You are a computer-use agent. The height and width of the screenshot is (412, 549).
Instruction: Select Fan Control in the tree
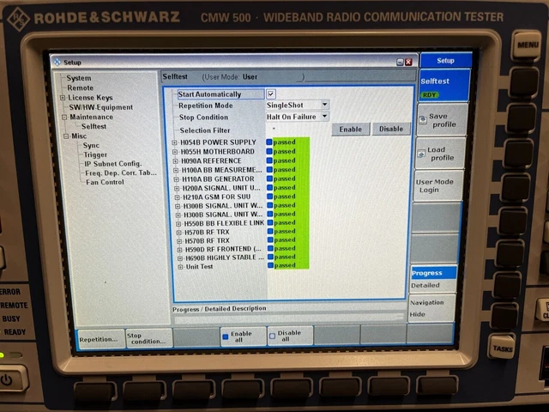(105, 182)
